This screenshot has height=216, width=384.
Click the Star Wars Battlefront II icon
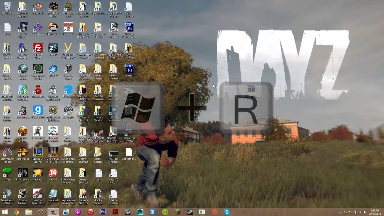pyautogui.click(x=53, y=93)
